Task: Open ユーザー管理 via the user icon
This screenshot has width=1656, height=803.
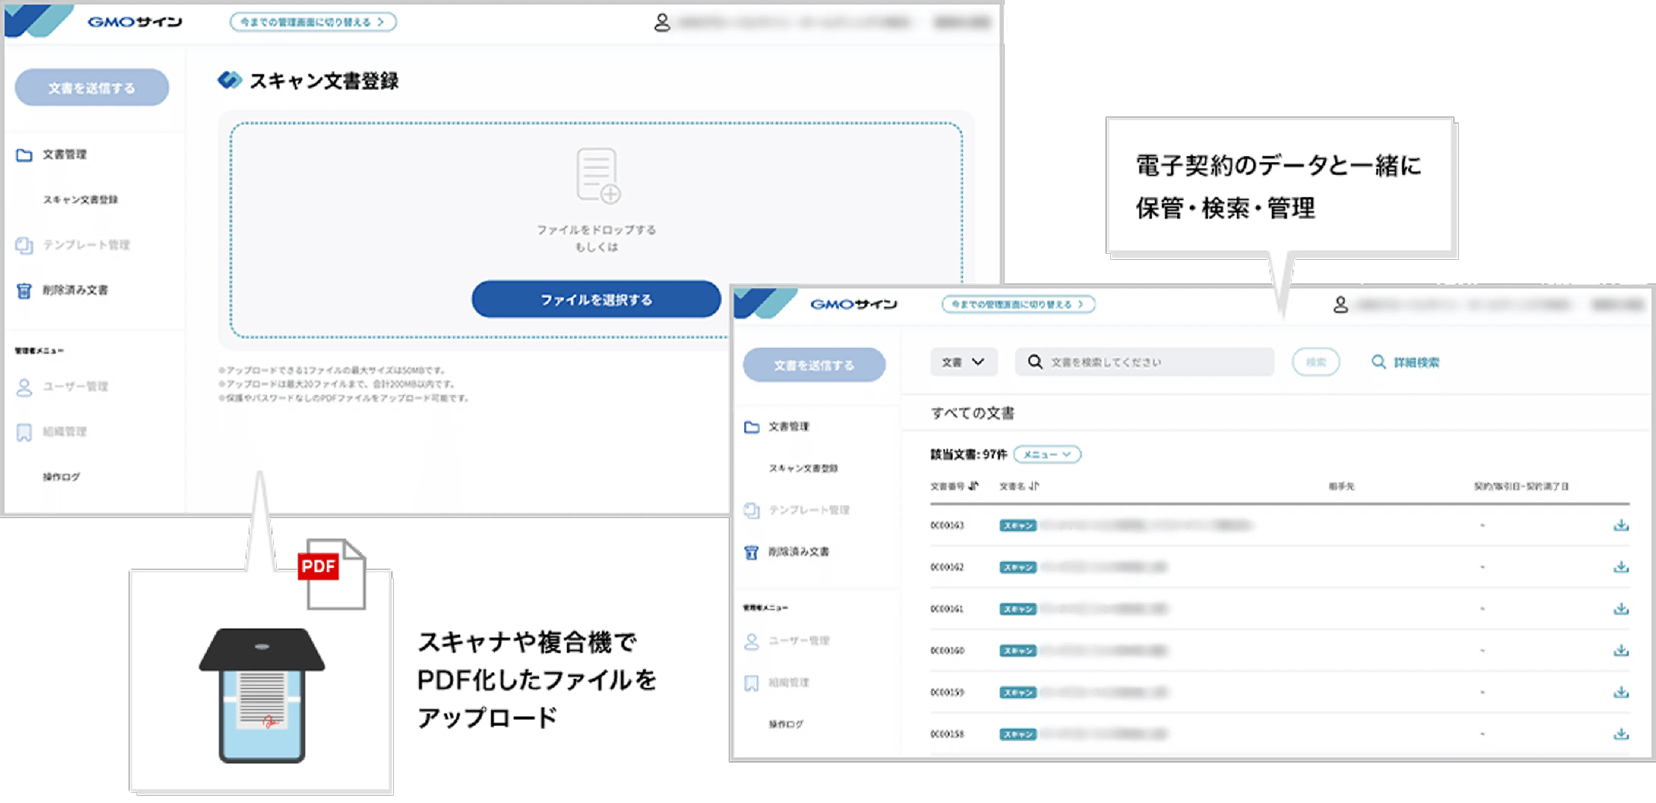Action: click(x=24, y=387)
